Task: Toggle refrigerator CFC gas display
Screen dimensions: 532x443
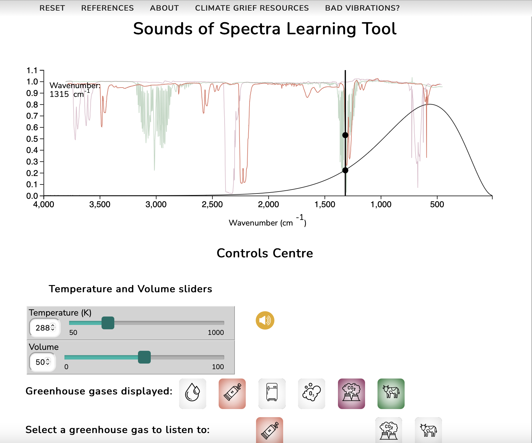Action: point(272,393)
